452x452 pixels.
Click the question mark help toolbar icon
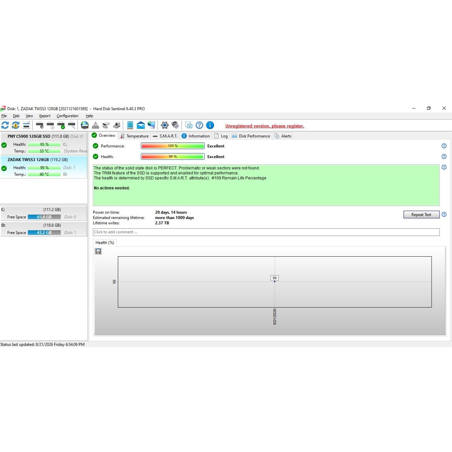pyautogui.click(x=199, y=125)
